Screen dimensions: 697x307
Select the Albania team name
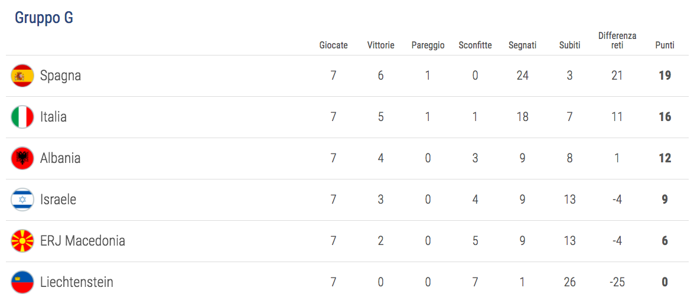60,158
